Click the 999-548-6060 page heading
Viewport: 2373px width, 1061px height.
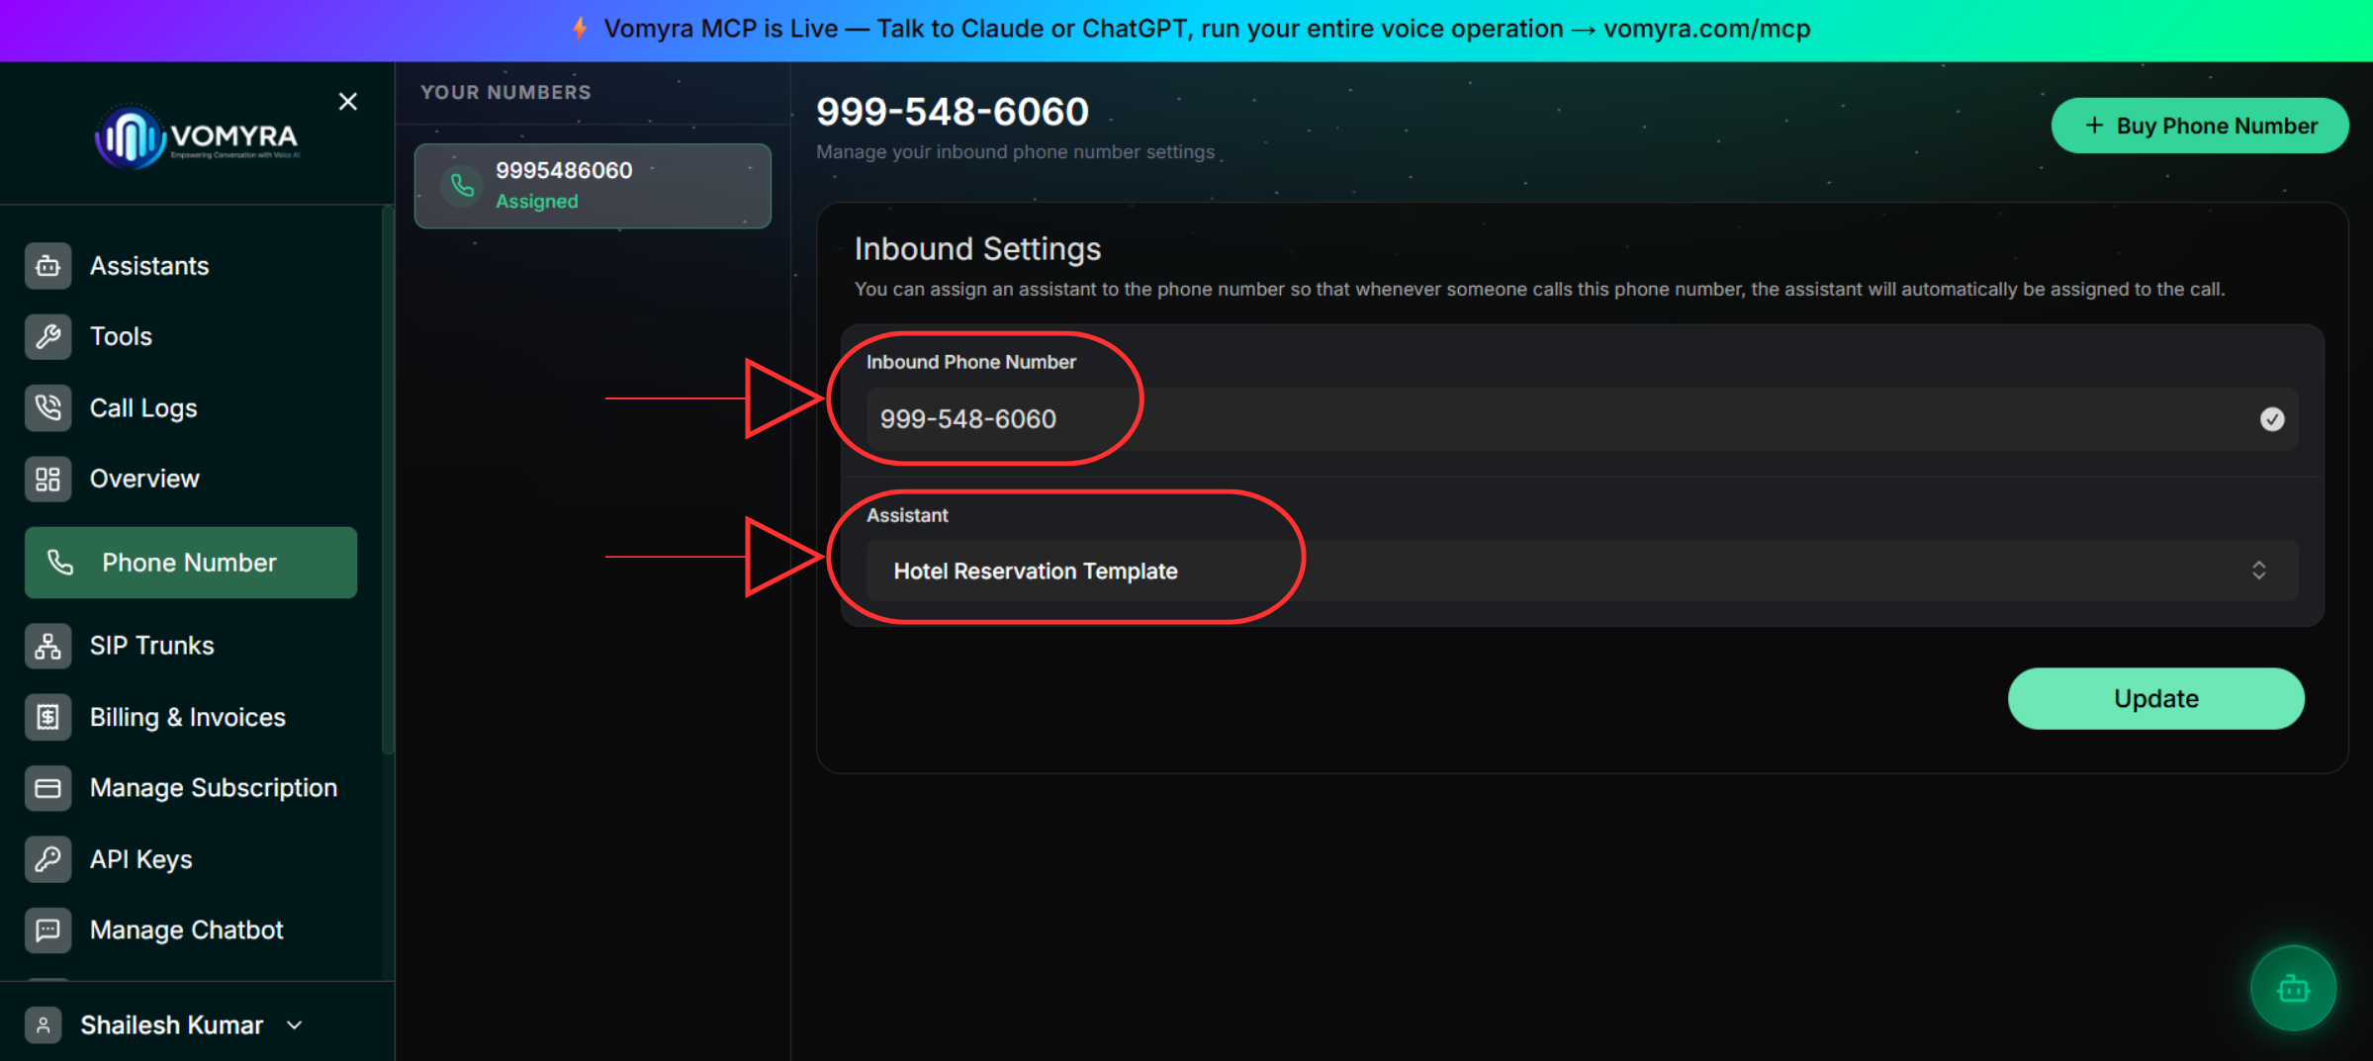pos(953,112)
